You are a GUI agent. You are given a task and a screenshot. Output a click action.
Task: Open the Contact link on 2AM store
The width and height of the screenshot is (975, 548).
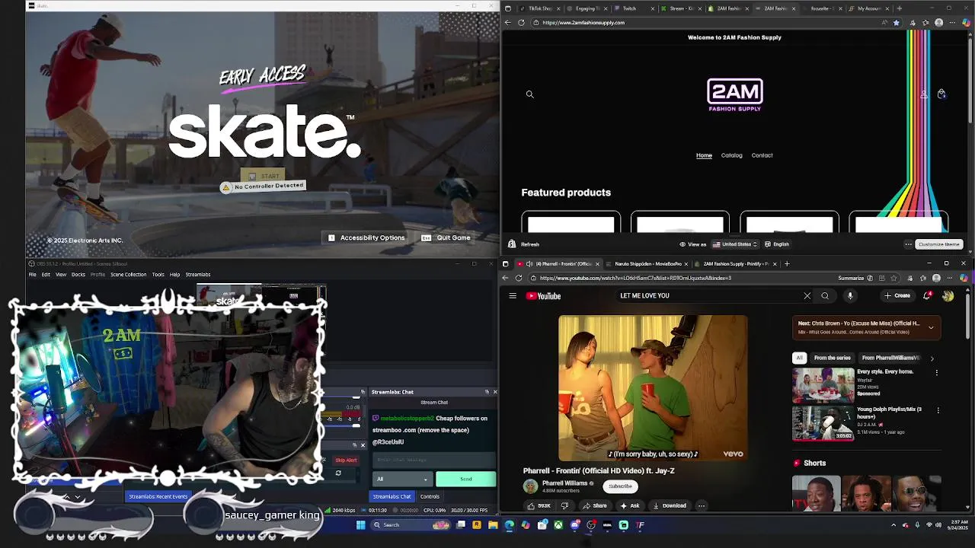coord(762,155)
